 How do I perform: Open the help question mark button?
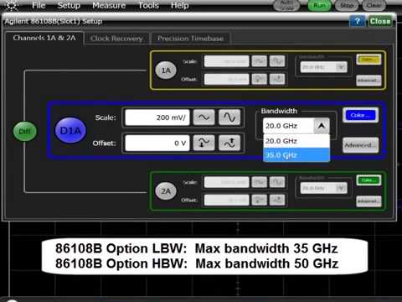click(x=357, y=21)
